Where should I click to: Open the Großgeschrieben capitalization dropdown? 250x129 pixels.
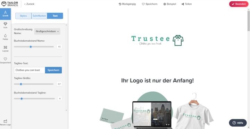pos(47,31)
